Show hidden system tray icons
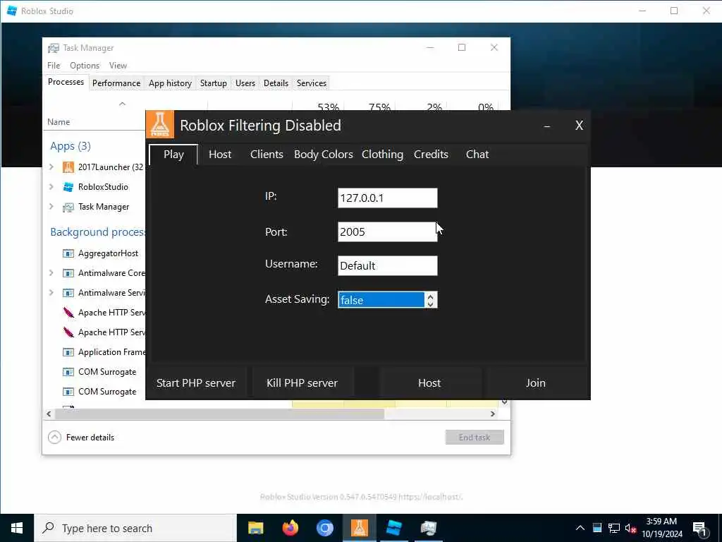 [580, 528]
